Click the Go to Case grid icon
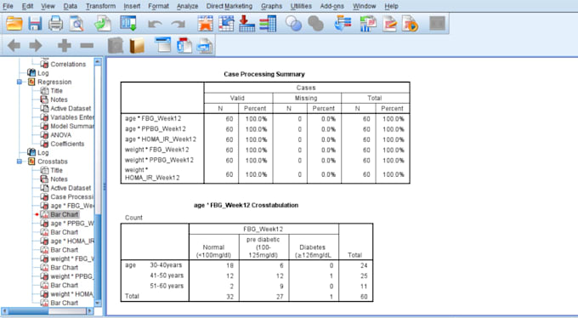This screenshot has height=318, width=578. coord(226,24)
